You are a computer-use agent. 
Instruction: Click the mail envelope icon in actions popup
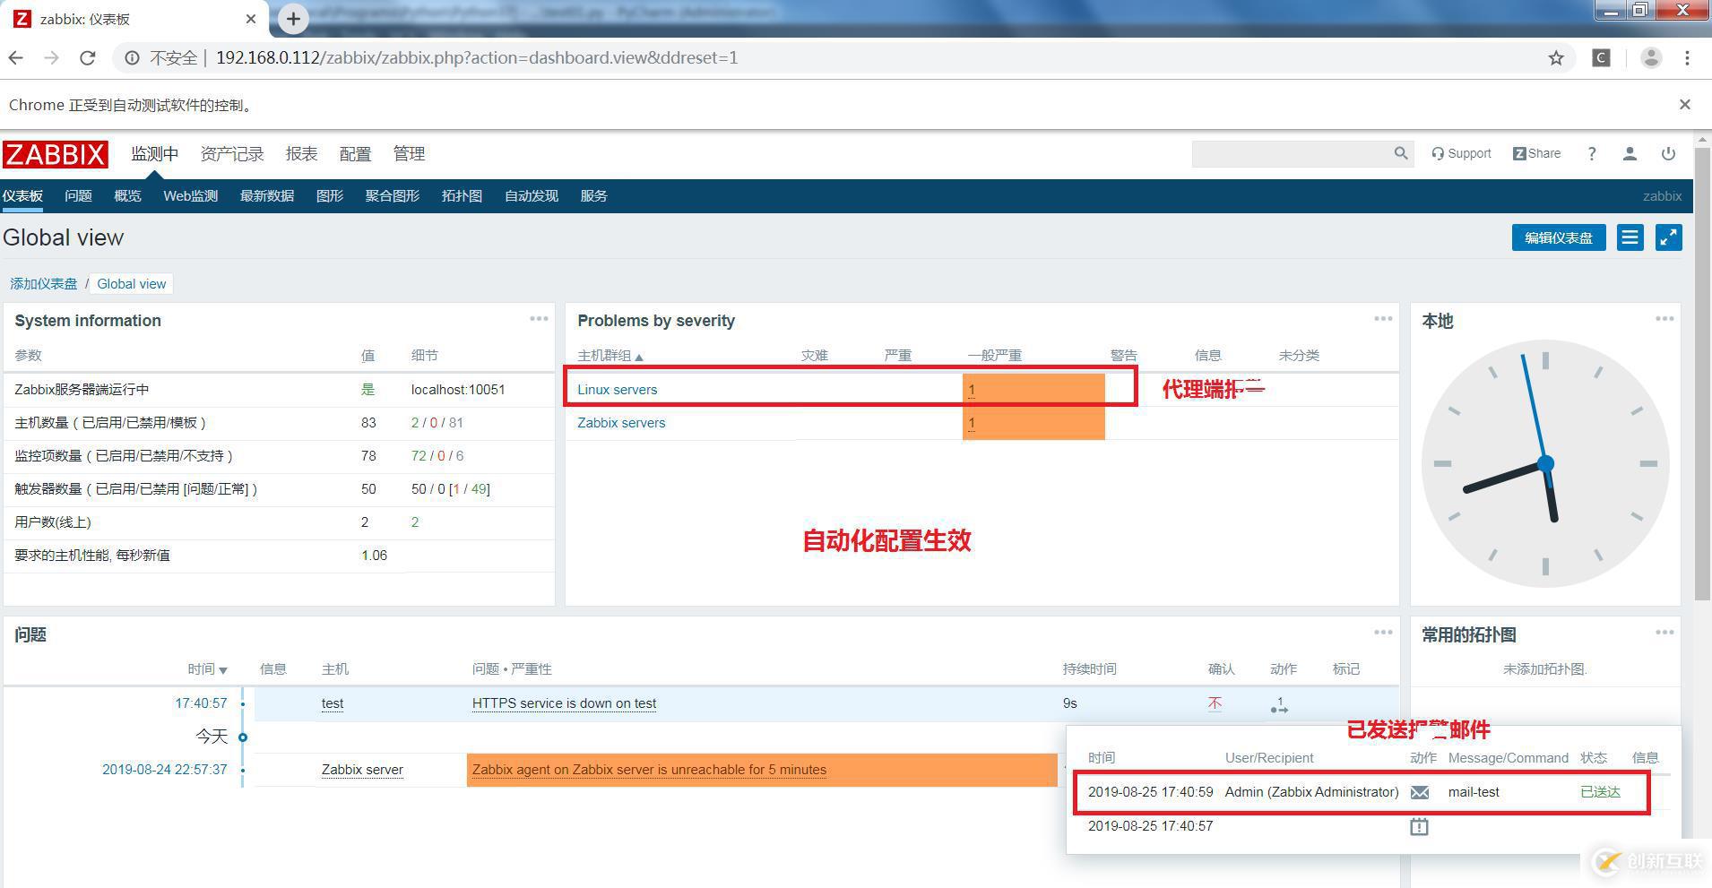[x=1420, y=792]
